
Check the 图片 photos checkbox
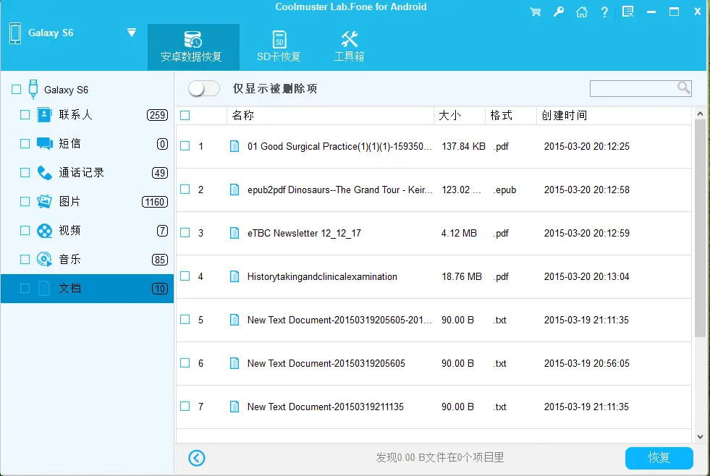click(x=25, y=201)
